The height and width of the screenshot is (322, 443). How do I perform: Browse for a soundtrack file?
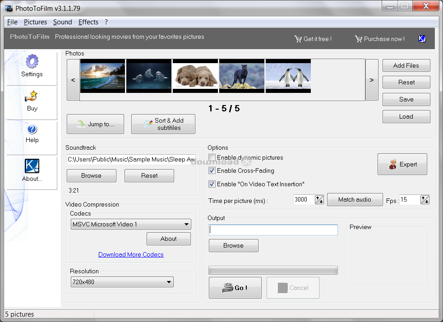pos(91,176)
